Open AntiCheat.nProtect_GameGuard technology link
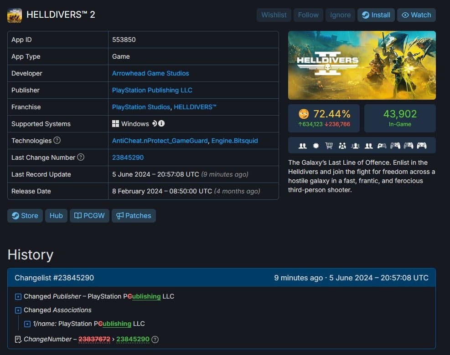Viewport: 450px width, 355px height. point(160,141)
